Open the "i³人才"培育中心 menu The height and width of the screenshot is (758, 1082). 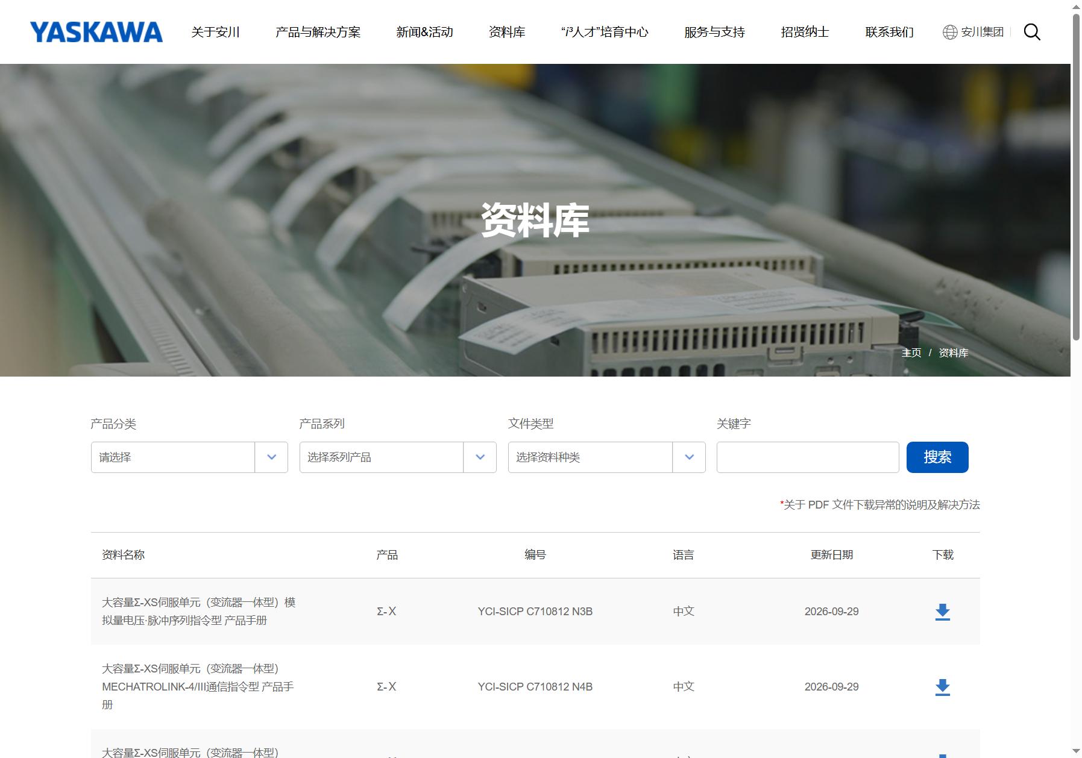605,32
